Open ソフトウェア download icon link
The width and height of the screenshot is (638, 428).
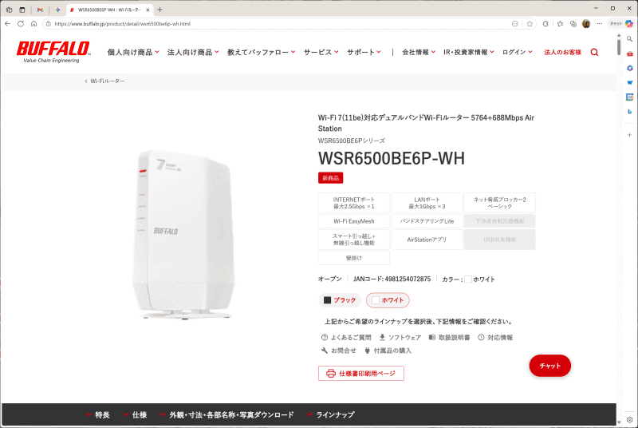click(400, 337)
